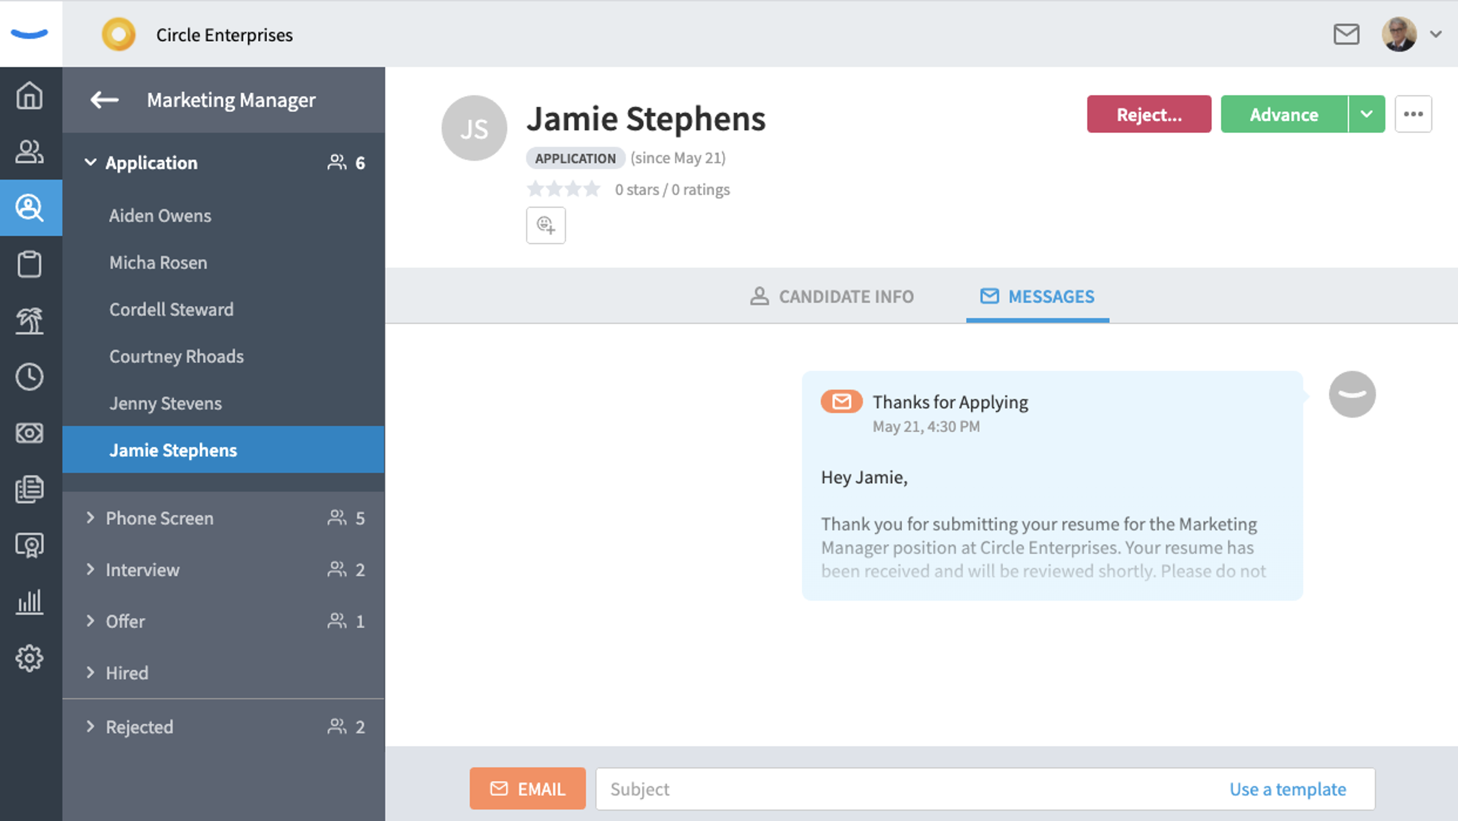1458x821 pixels.
Task: Switch to the Candidate Info tab
Action: 832,296
